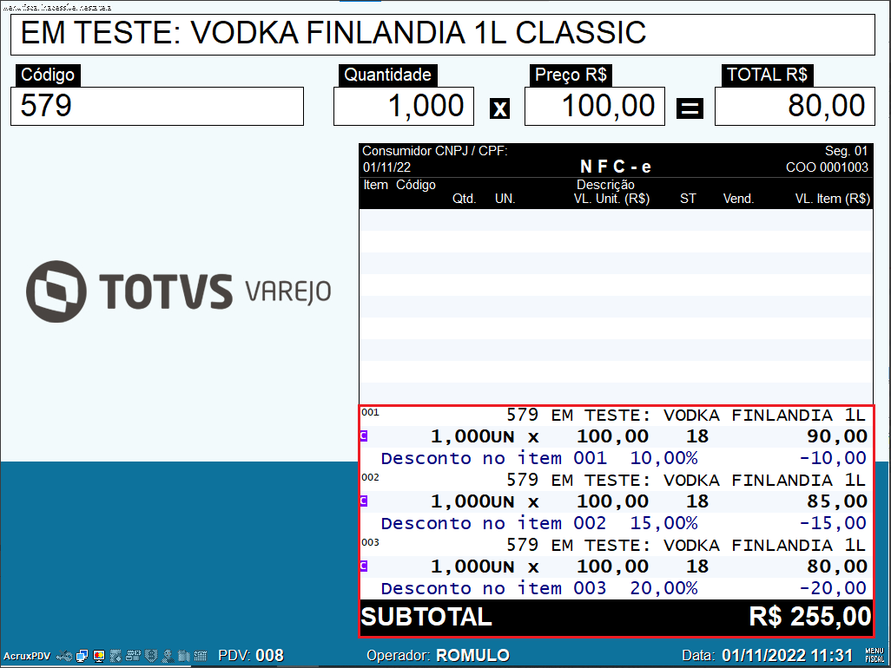Click the Descrição column header
This screenshot has height=668, width=891.
(x=605, y=185)
